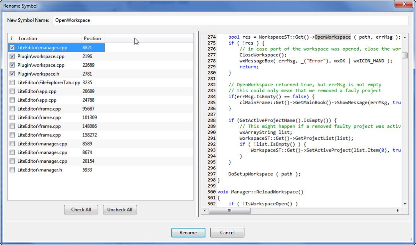Untick the checkbox for manager.cpp position 8821
416x245 pixels.
pyautogui.click(x=12, y=48)
